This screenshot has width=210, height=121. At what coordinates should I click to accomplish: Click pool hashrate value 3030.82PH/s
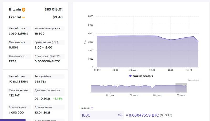pos(18,34)
